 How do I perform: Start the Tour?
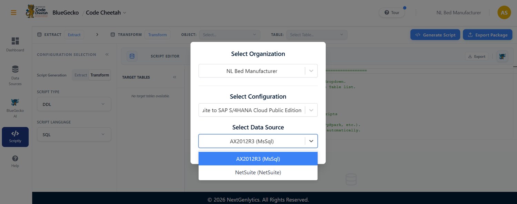tap(392, 13)
